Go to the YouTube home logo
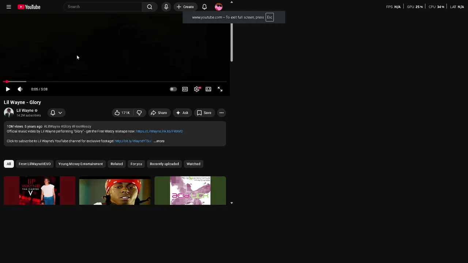The image size is (468, 263). click(29, 7)
